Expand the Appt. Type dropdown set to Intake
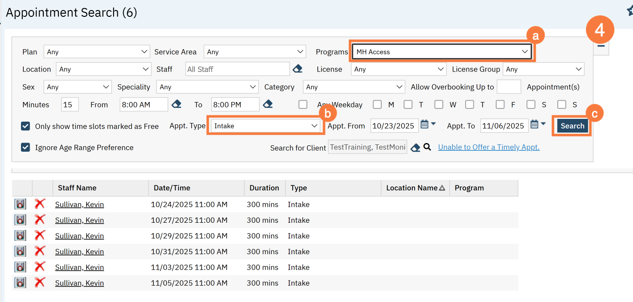633x302 pixels. (x=265, y=126)
